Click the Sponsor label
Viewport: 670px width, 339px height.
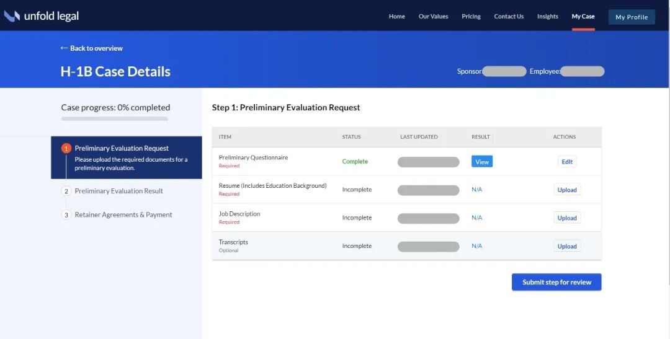pos(469,71)
